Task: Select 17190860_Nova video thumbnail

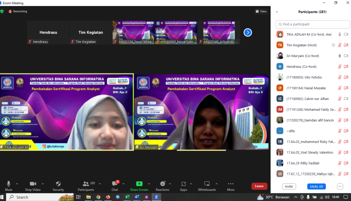Action: point(176,32)
